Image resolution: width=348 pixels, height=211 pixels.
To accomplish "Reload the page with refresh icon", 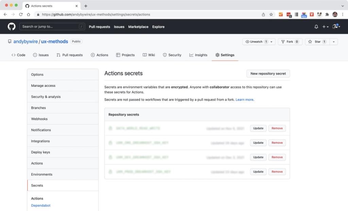I will tap(21, 14).
